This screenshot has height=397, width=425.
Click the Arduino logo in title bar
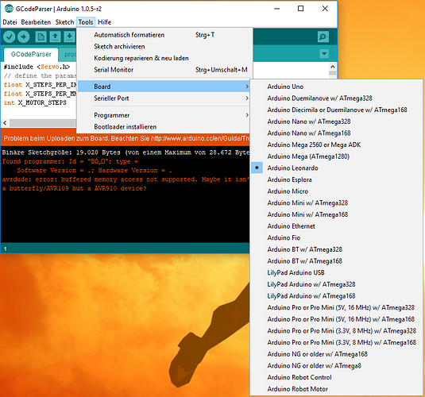coord(9,9)
